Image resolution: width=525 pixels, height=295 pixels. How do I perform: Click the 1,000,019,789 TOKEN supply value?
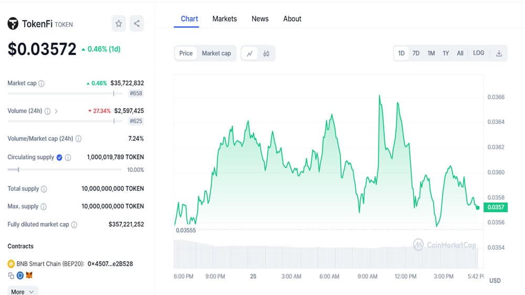(115, 157)
